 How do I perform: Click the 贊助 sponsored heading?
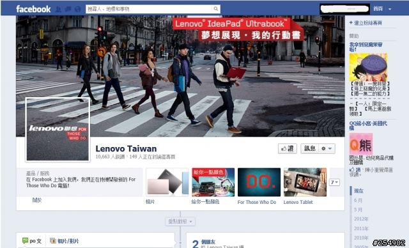click(353, 36)
